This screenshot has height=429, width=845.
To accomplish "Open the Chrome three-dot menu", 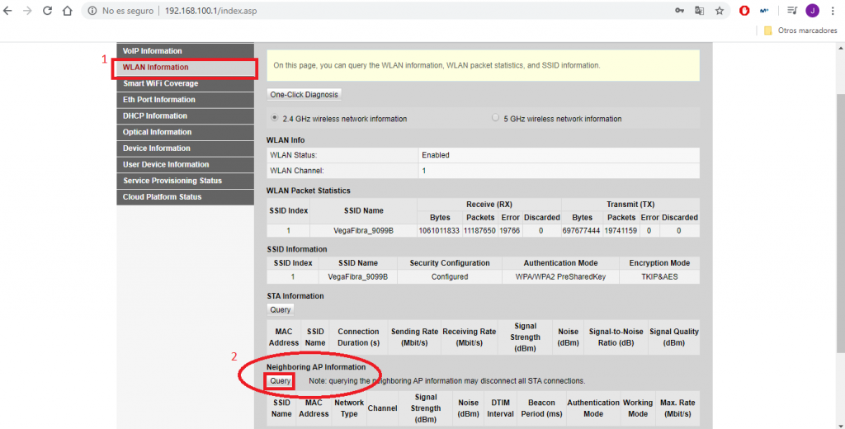I will tap(833, 11).
